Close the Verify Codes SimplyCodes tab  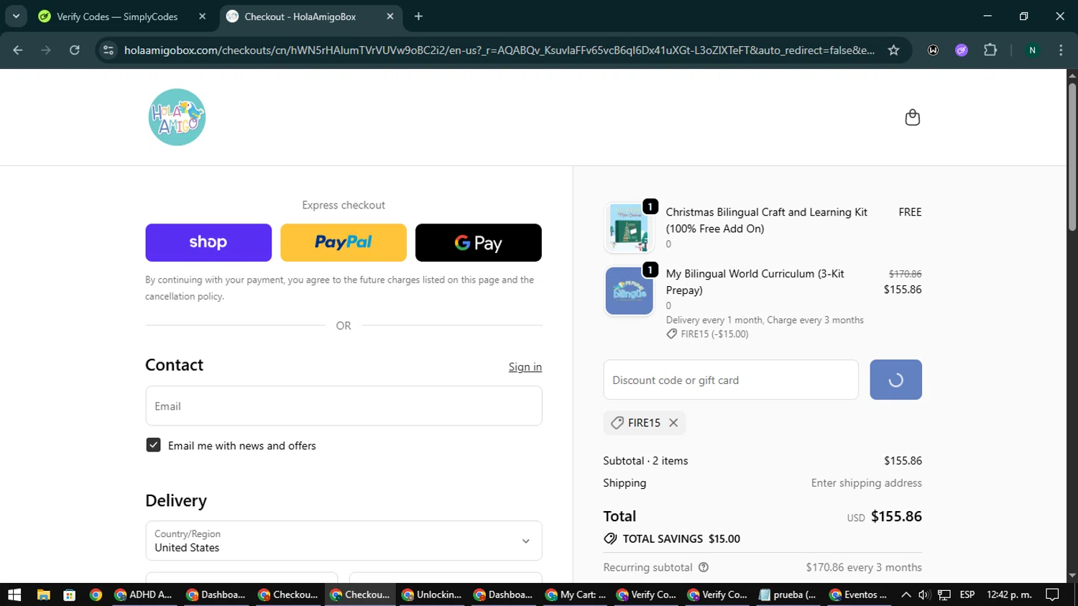(203, 16)
